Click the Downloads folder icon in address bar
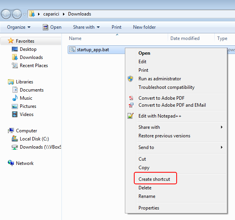235x220 pixels. click(32, 14)
